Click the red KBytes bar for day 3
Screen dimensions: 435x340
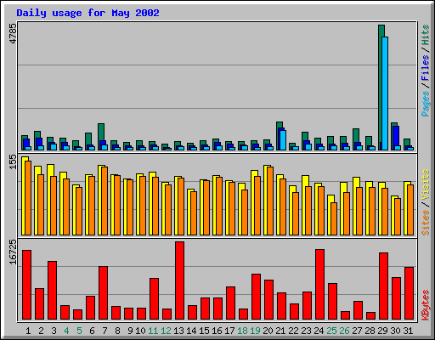tap(52, 291)
